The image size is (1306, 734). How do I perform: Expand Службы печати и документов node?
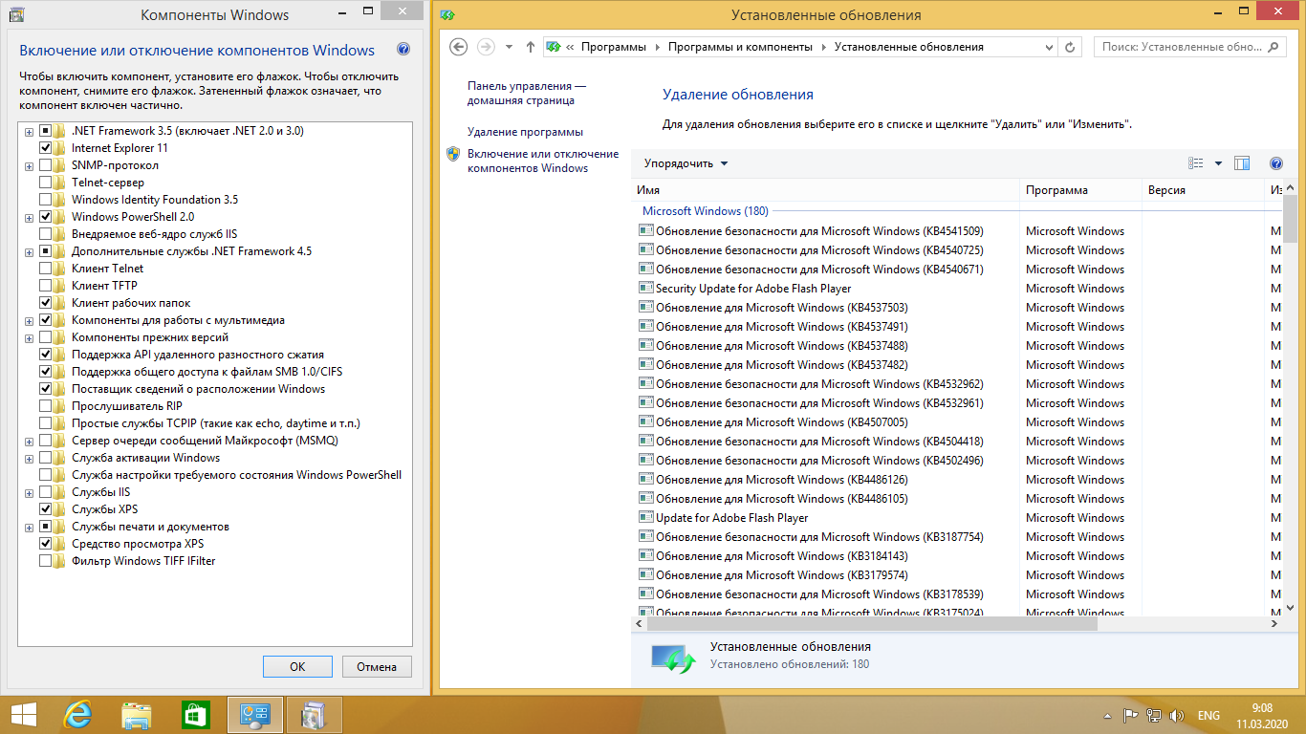tap(29, 527)
